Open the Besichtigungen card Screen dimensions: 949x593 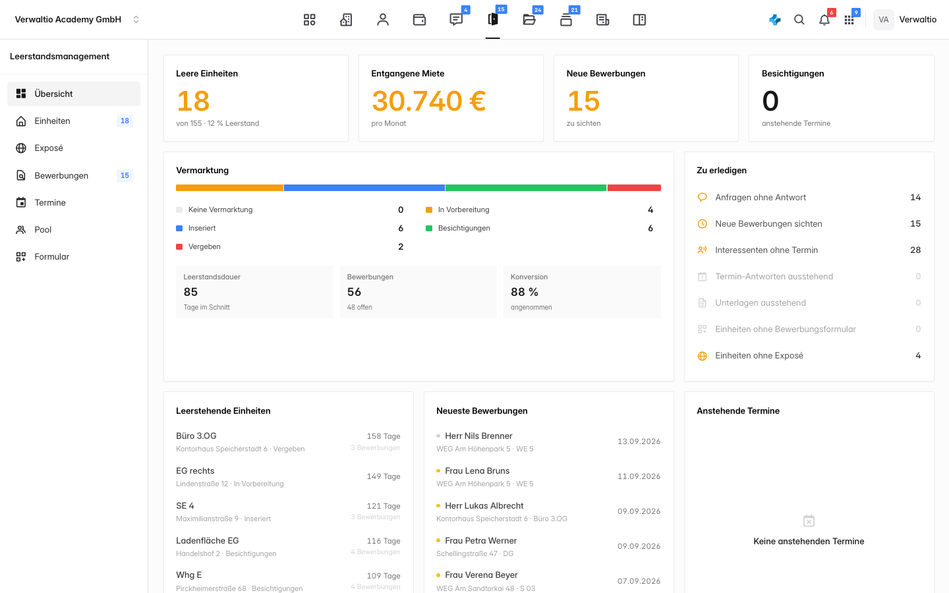coord(842,98)
